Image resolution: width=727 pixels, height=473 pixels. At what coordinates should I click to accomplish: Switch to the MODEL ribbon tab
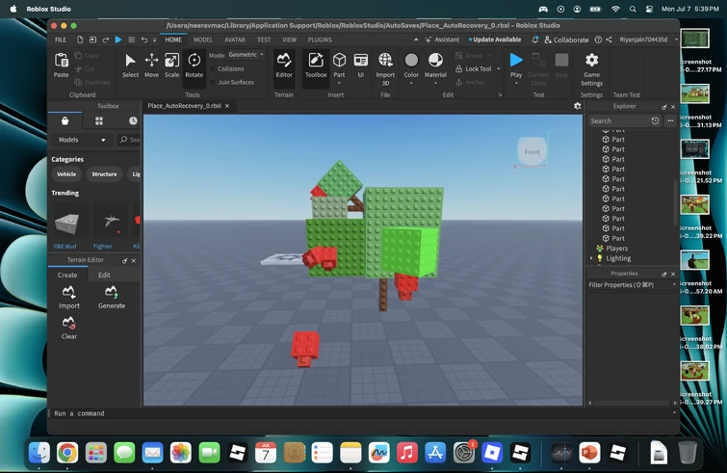coord(203,39)
